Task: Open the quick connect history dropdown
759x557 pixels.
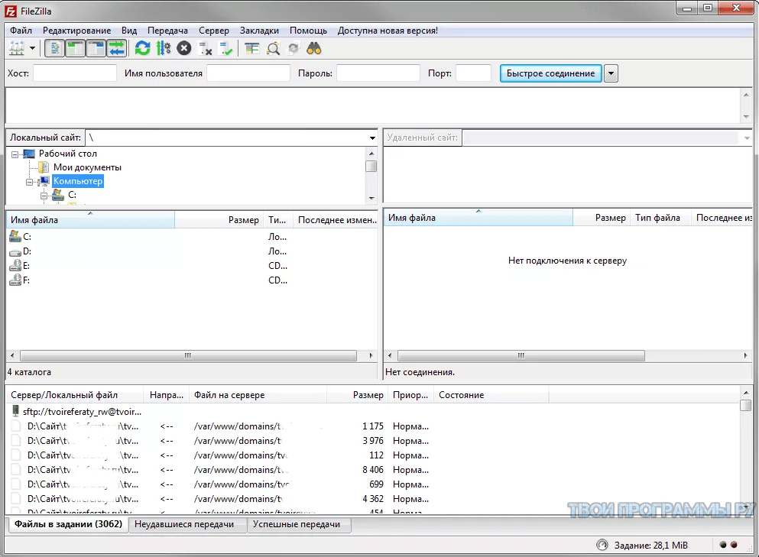Action: pos(611,73)
